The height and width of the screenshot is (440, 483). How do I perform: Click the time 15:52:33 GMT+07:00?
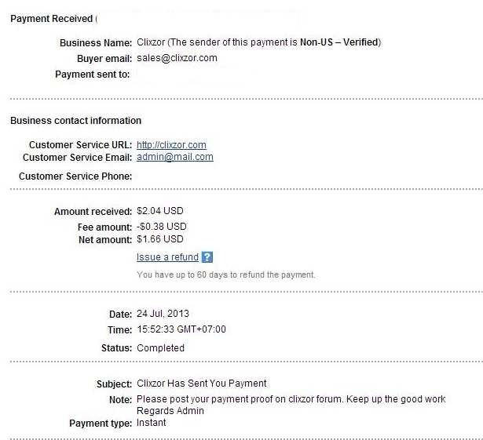181,329
